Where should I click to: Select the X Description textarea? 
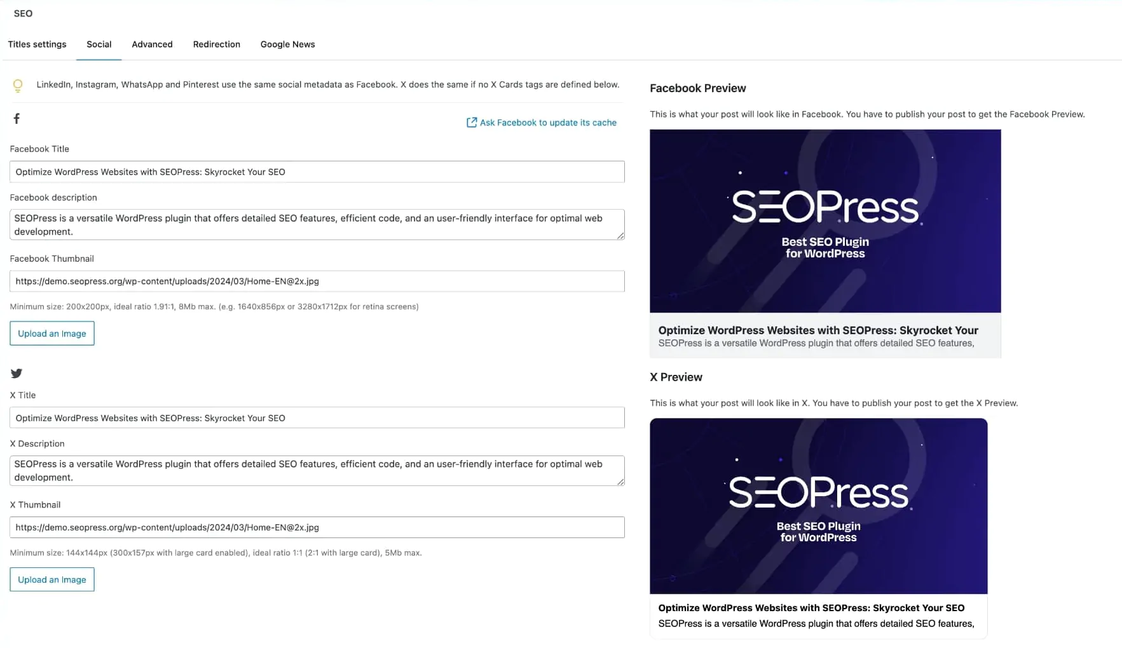pyautogui.click(x=317, y=470)
